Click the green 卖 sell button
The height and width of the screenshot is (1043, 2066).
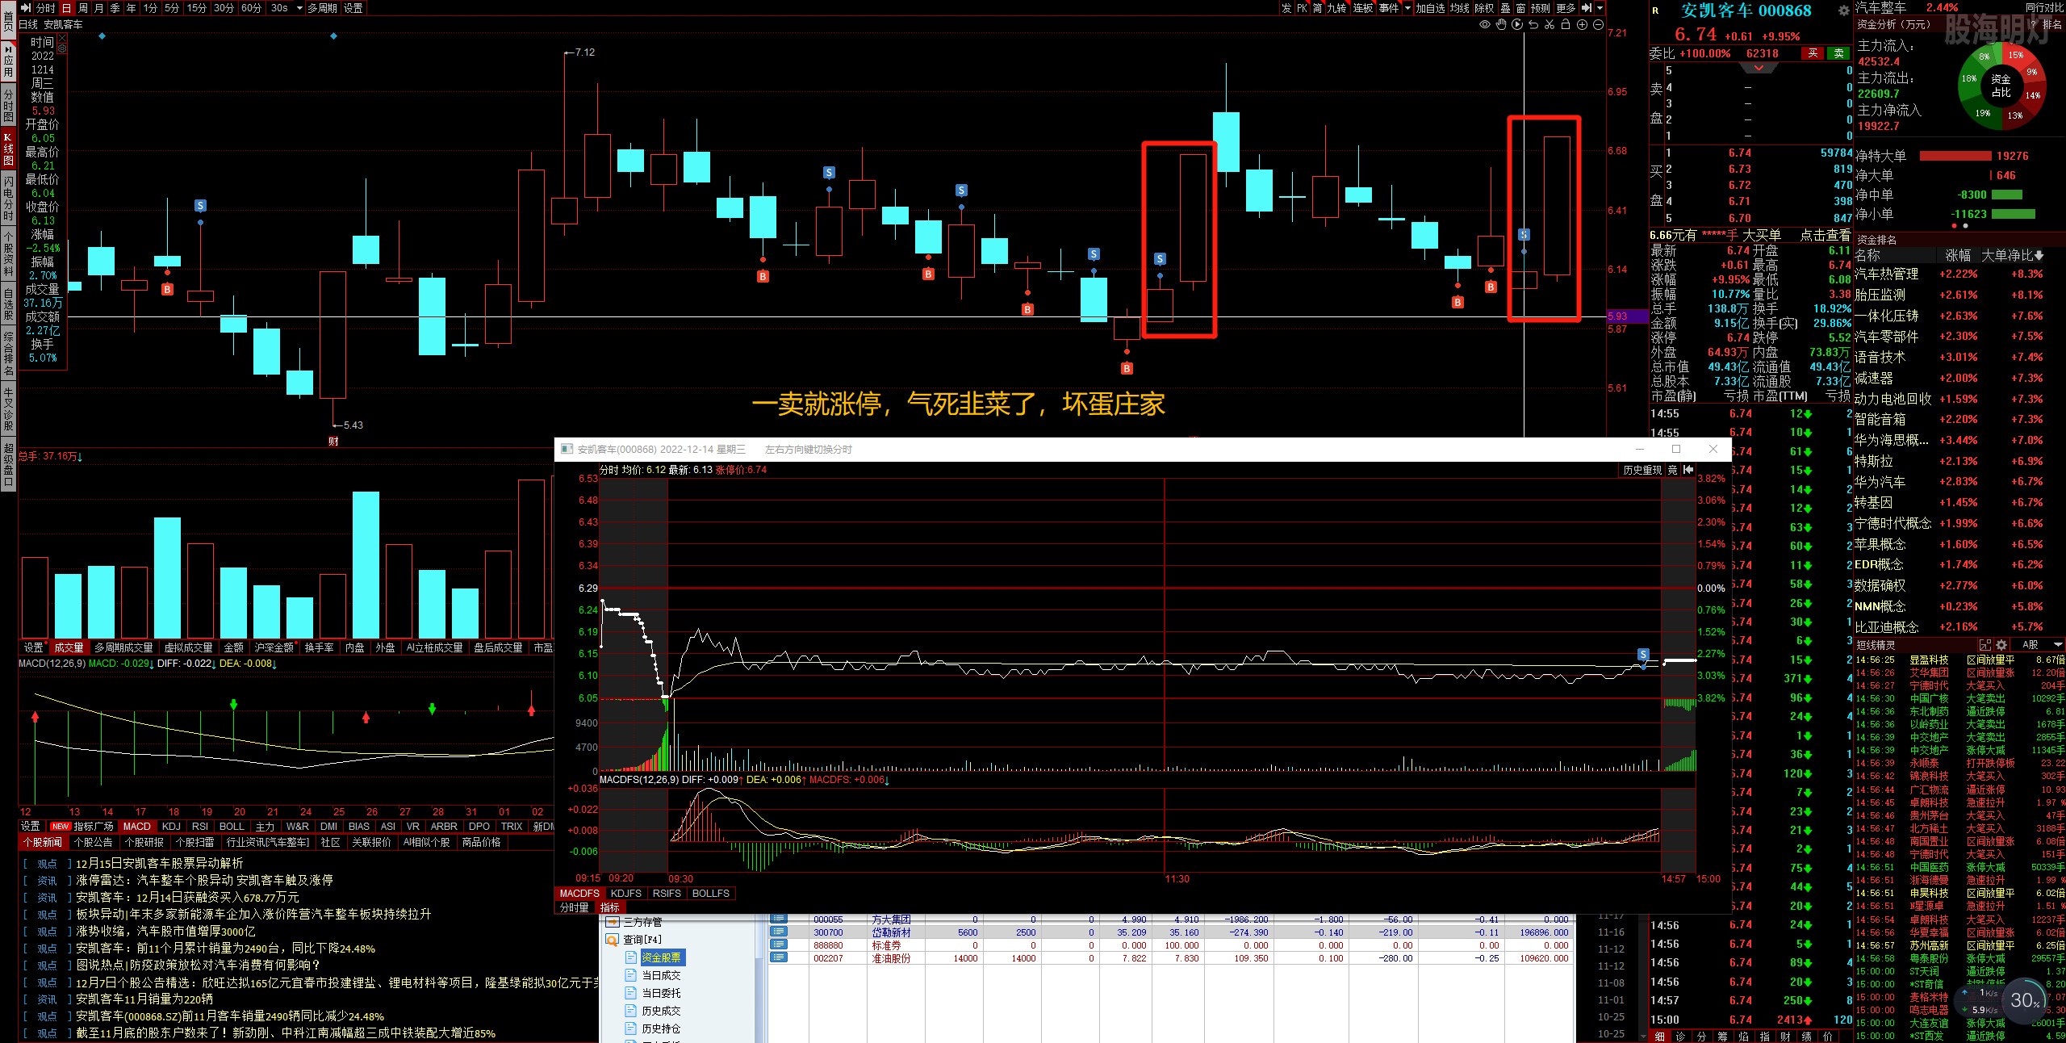pyautogui.click(x=1838, y=53)
